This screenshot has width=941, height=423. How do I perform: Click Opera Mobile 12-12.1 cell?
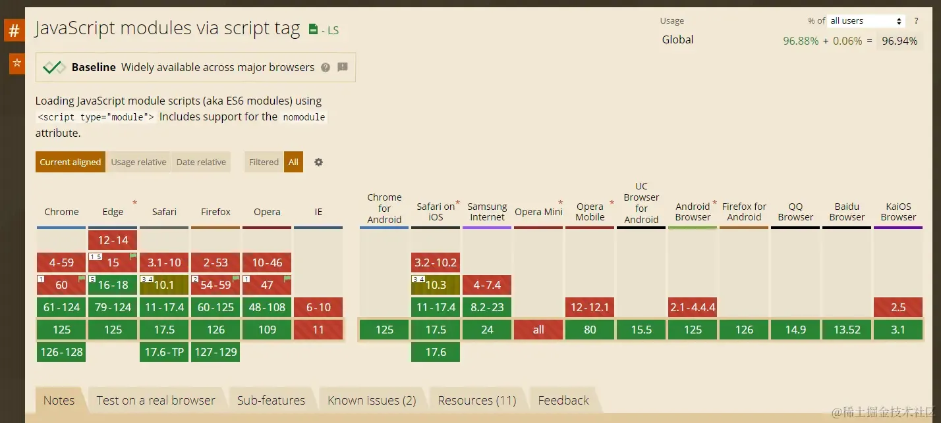590,307
